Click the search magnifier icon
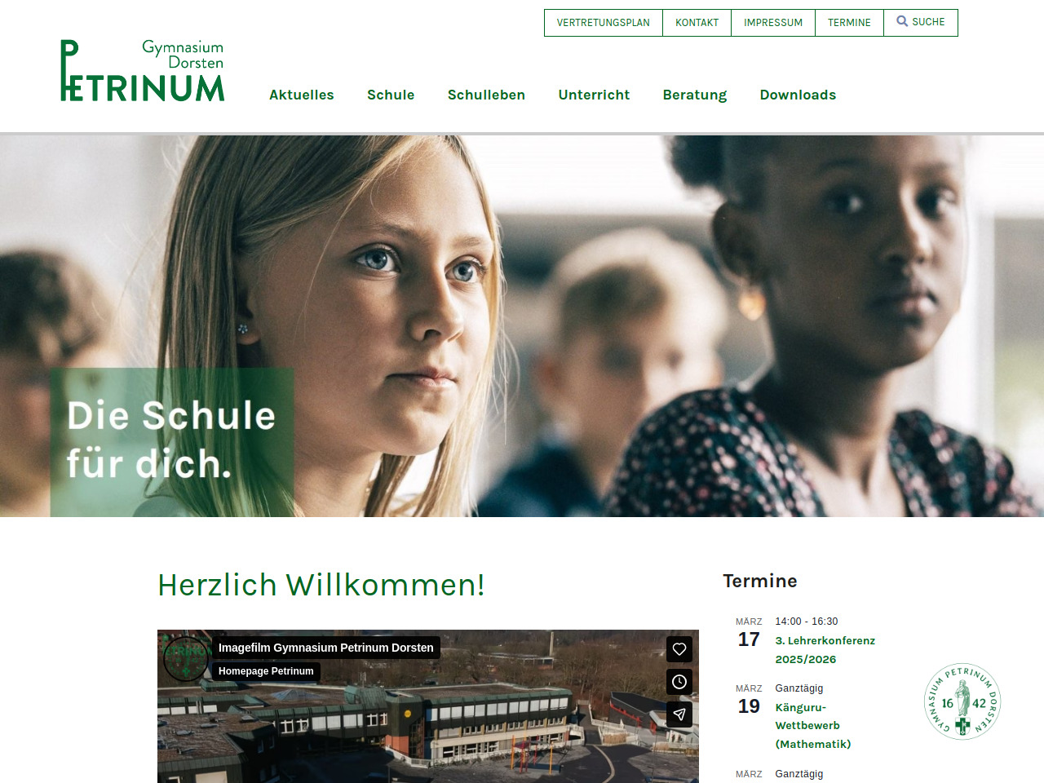The image size is (1044, 783). tap(902, 21)
